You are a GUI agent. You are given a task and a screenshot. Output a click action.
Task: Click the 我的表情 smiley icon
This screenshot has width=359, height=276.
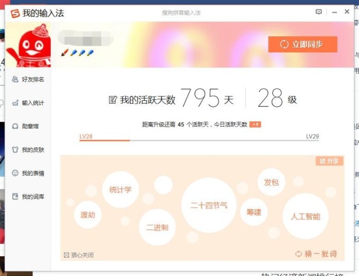click(15, 173)
